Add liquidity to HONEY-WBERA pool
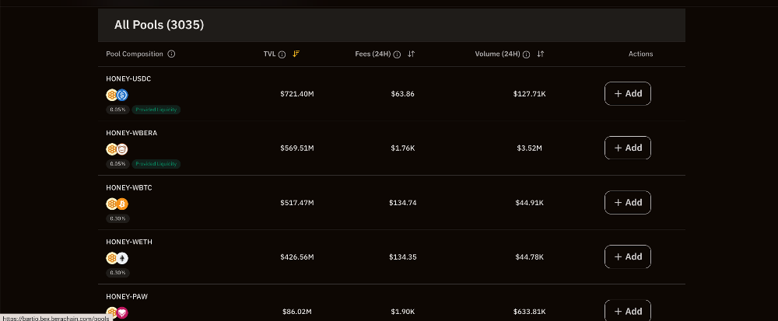This screenshot has width=778, height=321. tap(628, 148)
